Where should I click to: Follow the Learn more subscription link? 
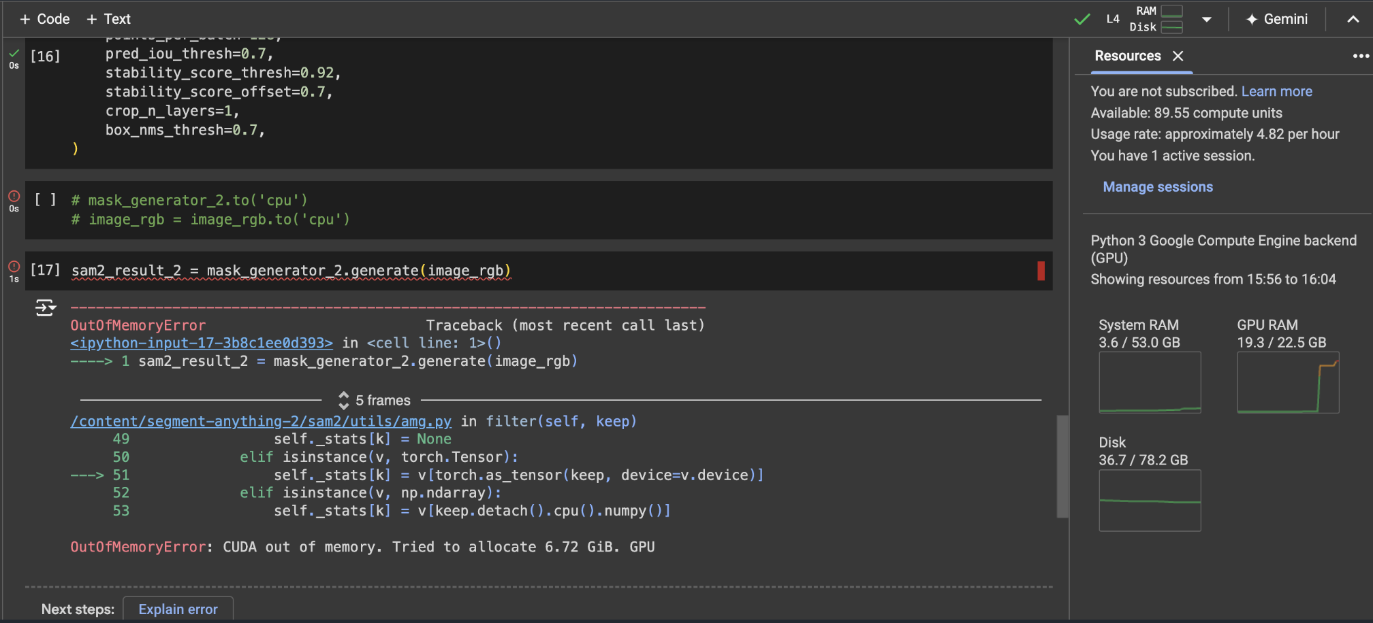click(1276, 91)
